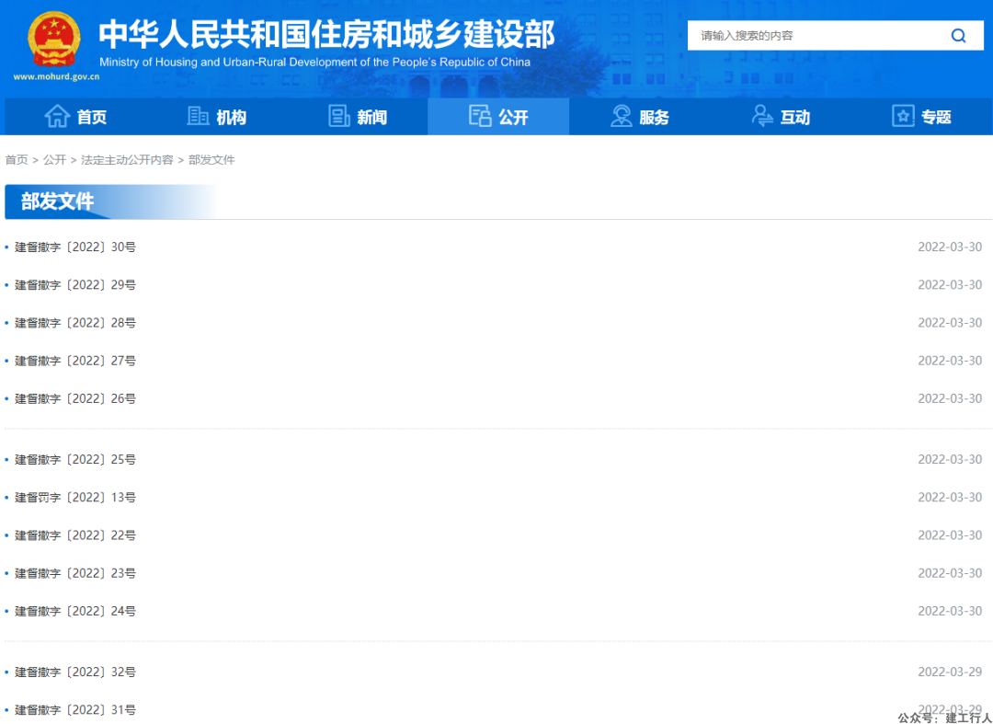
Task: Open document 建督撤字〔2022〕25号
Action: [75, 459]
